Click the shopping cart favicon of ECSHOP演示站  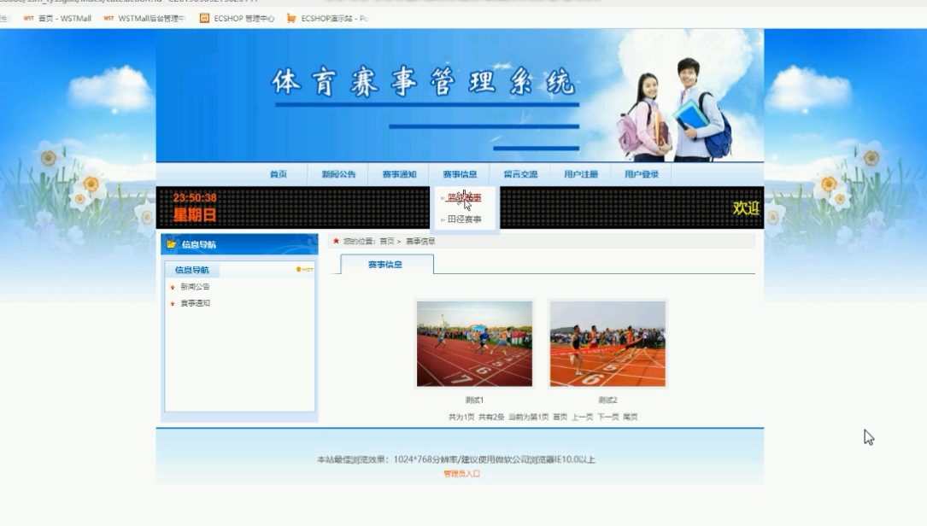291,18
